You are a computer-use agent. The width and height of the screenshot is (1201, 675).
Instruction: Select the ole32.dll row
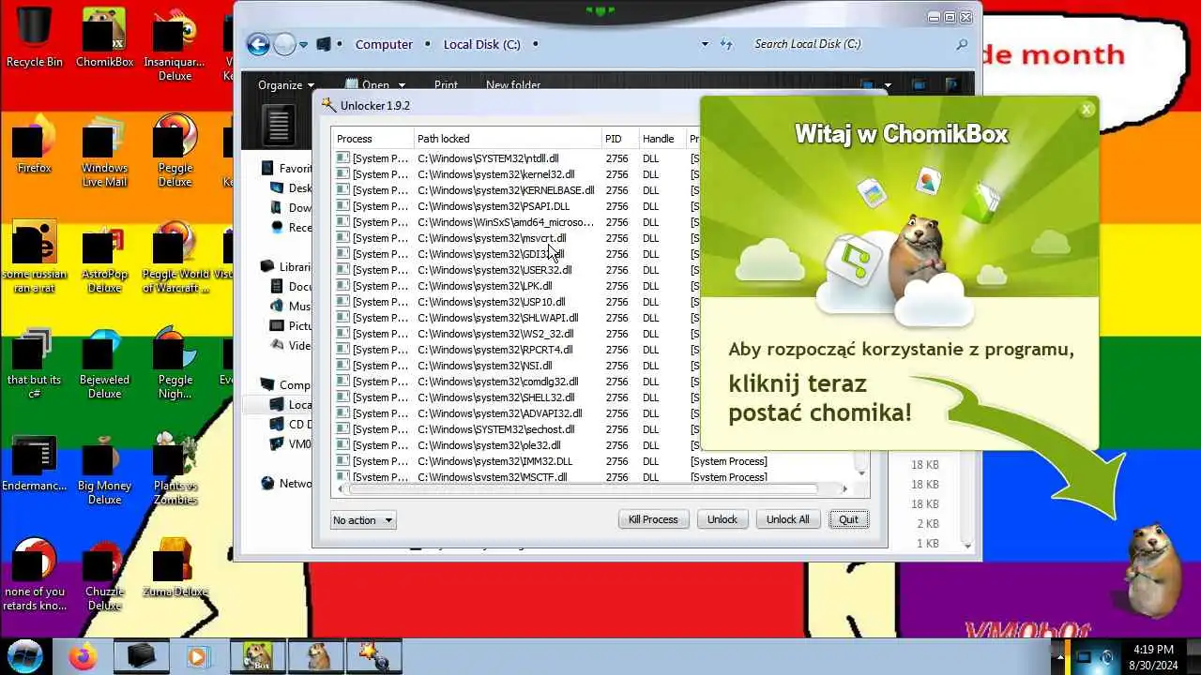click(x=514, y=445)
